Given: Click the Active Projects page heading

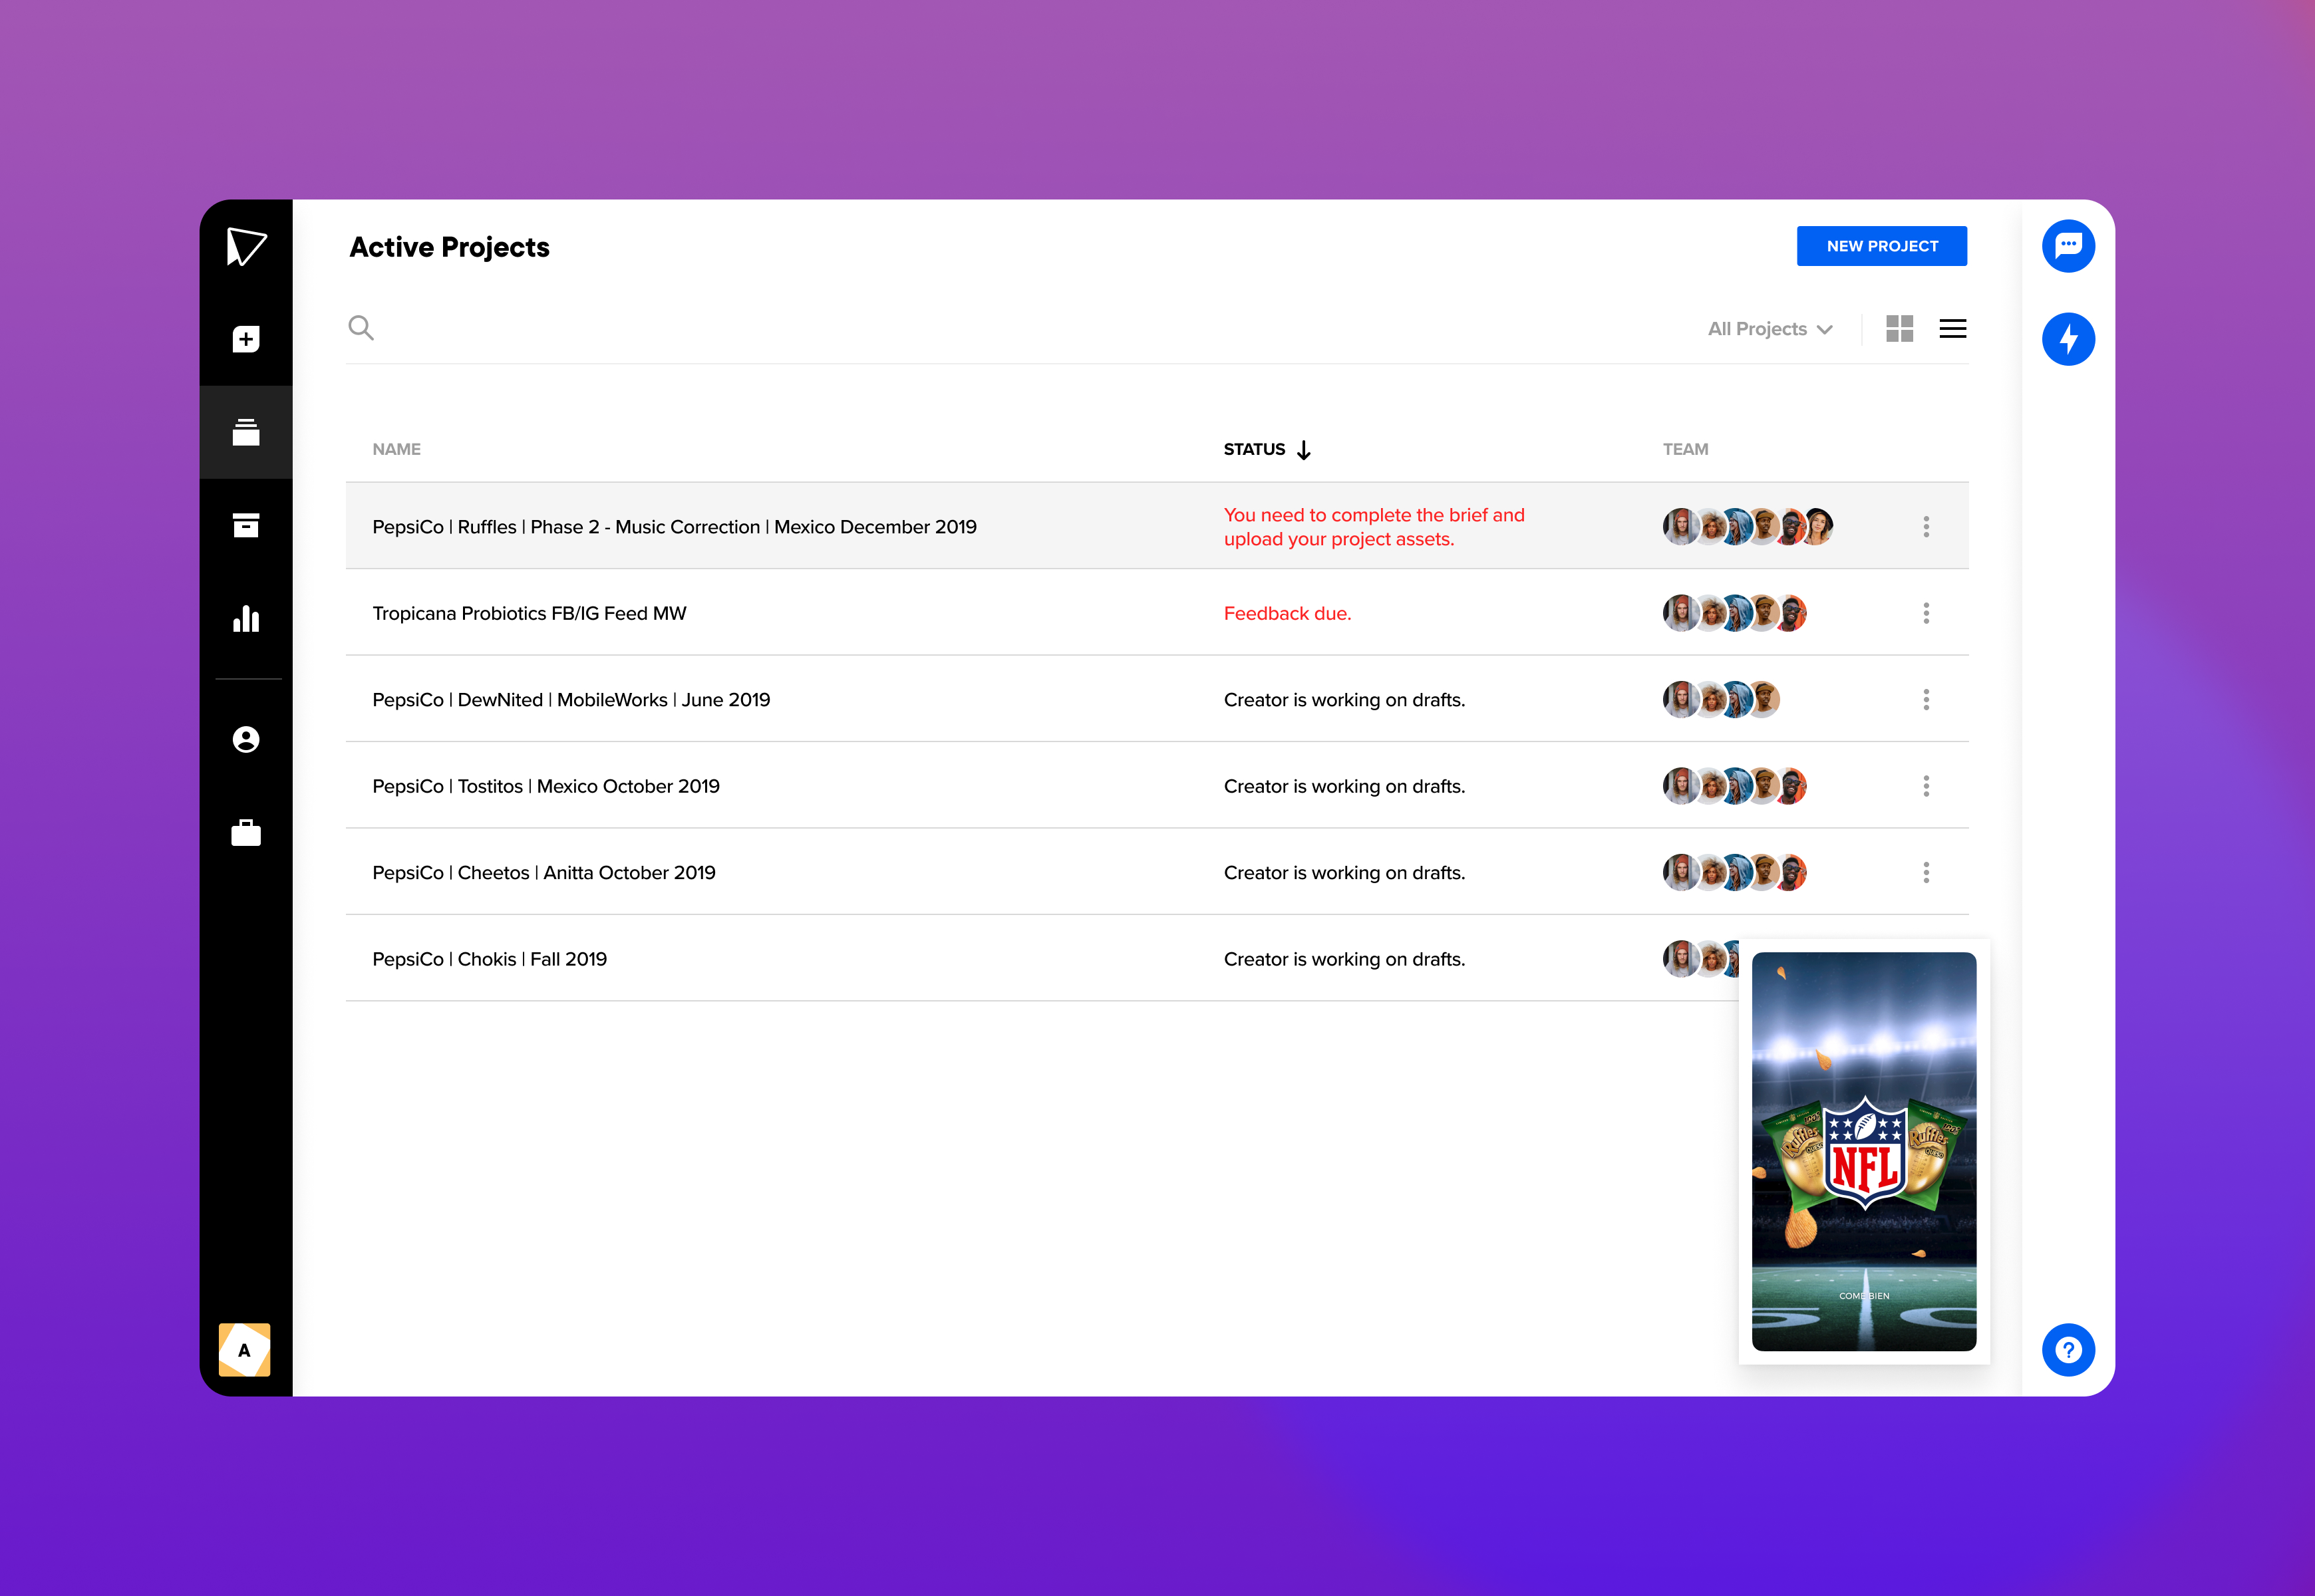Looking at the screenshot, I should coord(449,247).
